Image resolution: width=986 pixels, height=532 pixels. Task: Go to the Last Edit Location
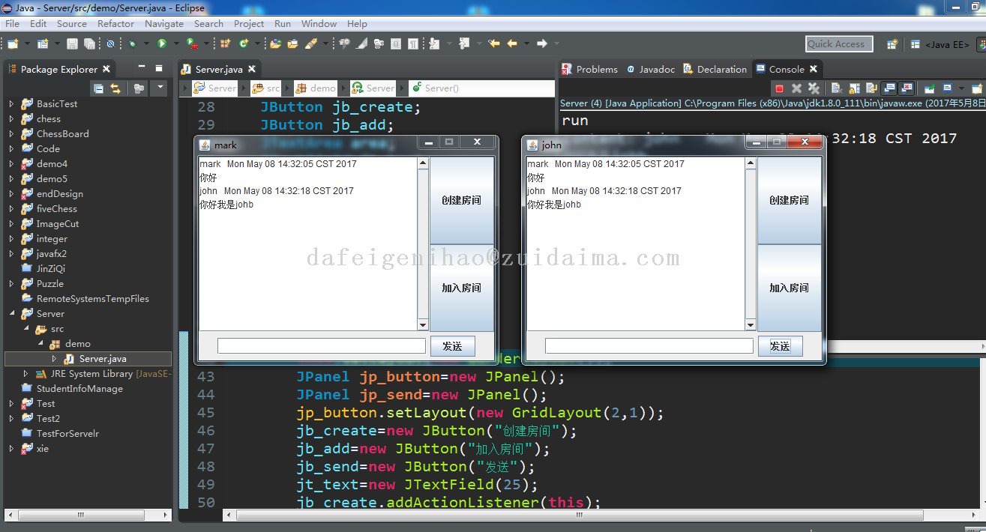point(494,43)
